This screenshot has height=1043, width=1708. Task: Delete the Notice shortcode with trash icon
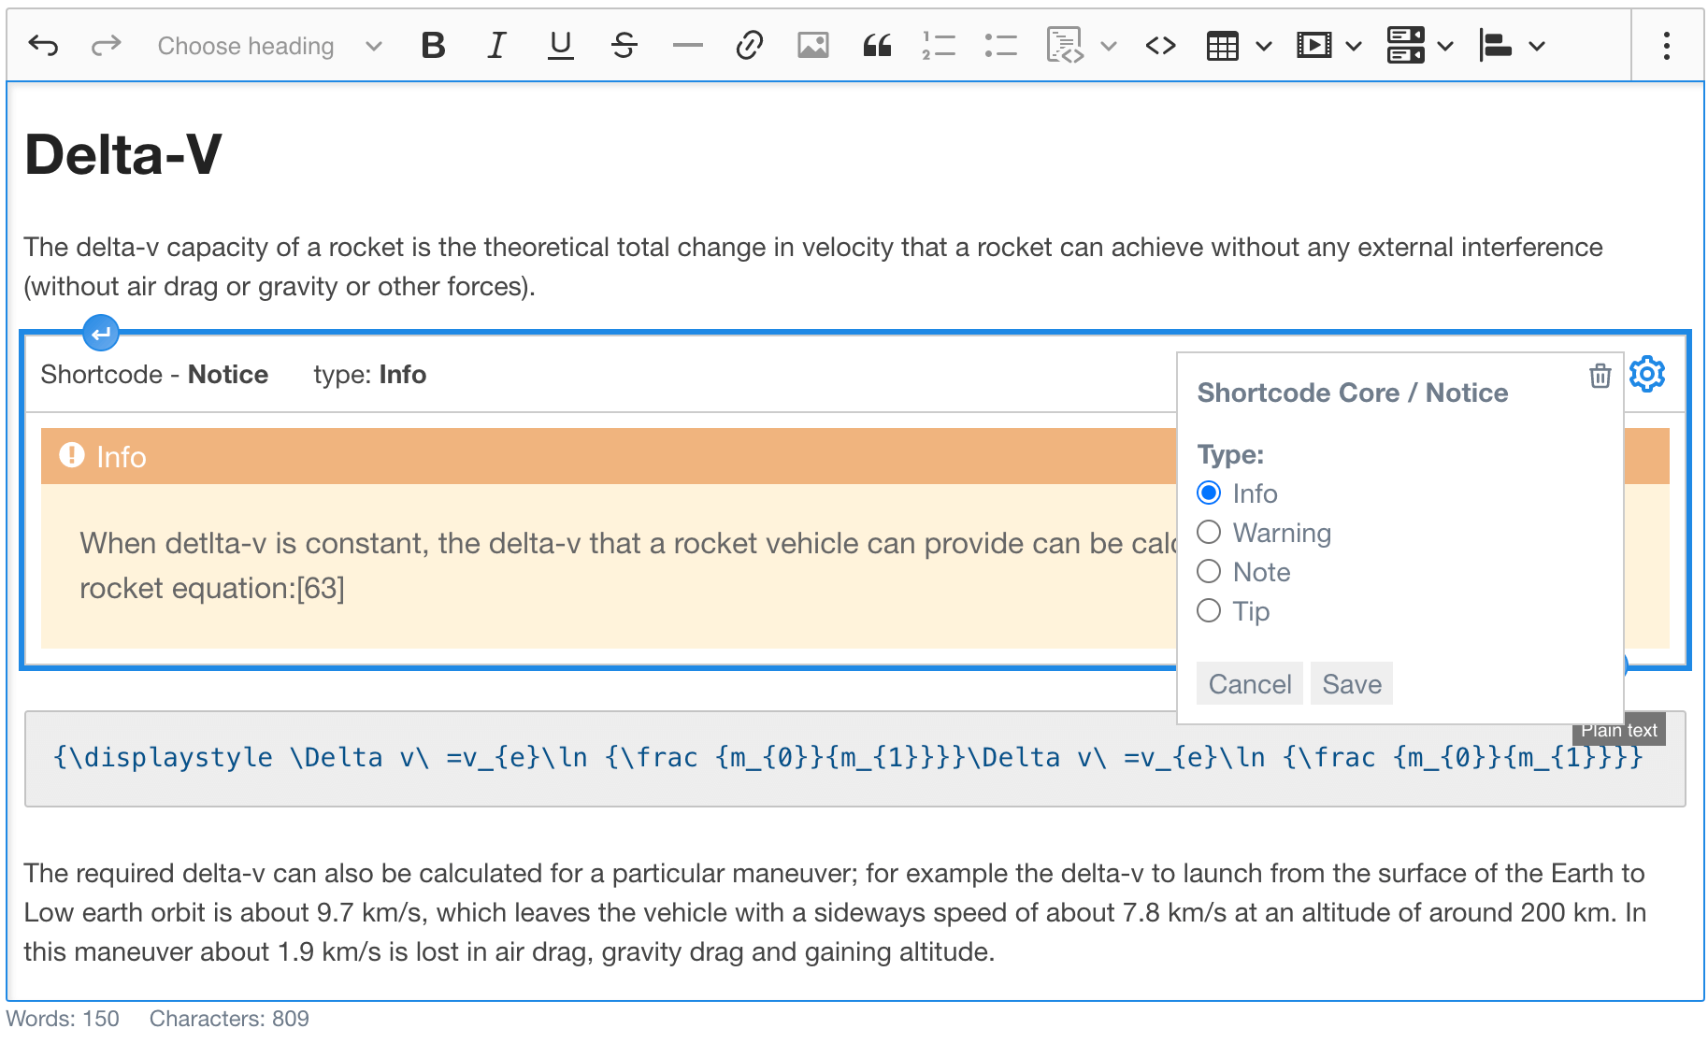pyautogui.click(x=1600, y=376)
